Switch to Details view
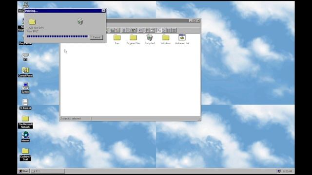This screenshot has height=175, width=312. coord(174,30)
